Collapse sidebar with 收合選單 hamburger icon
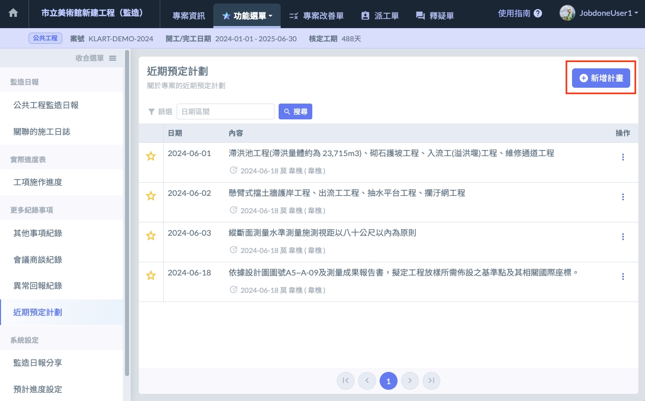 pos(113,58)
